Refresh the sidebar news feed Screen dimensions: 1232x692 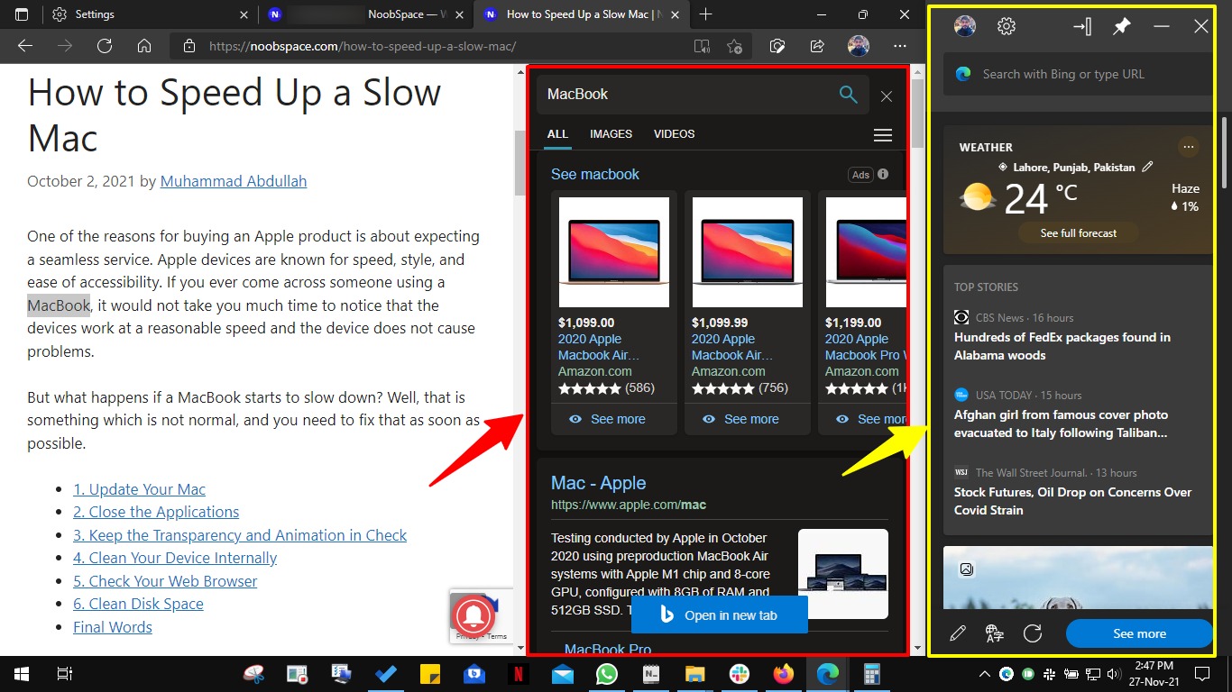click(1033, 633)
